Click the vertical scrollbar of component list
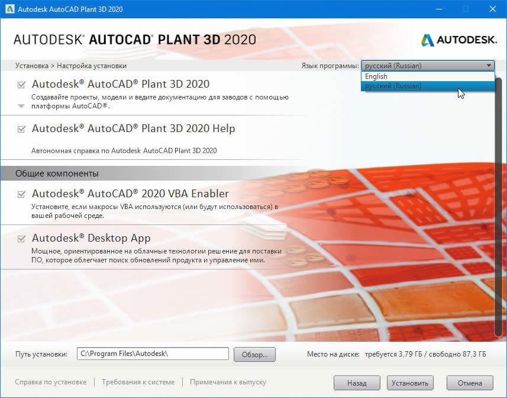The height and width of the screenshot is (398, 507). click(498, 207)
